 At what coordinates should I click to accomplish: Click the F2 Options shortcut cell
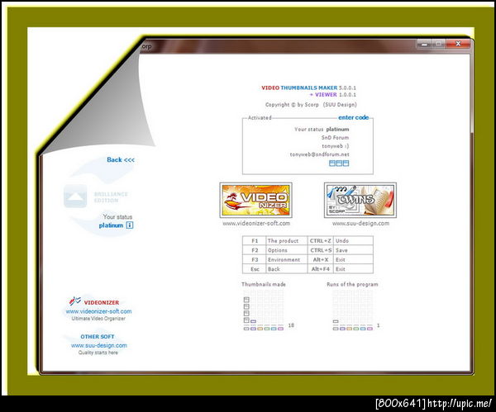[275, 250]
